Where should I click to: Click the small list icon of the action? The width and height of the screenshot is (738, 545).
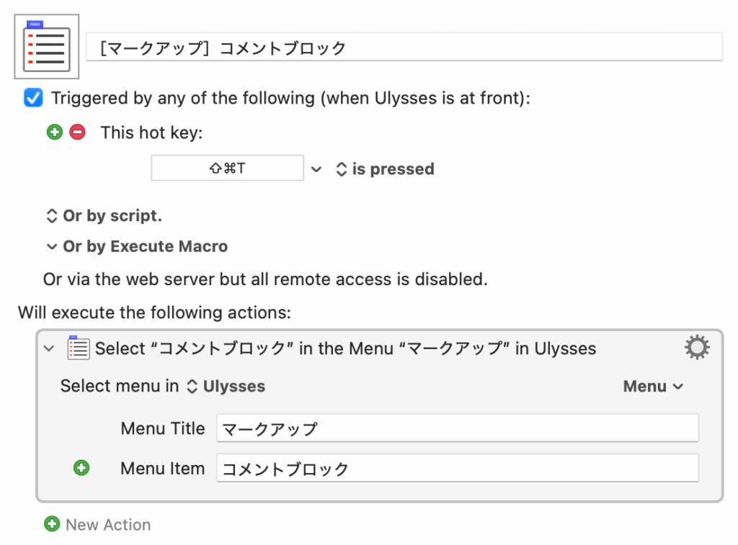78,348
